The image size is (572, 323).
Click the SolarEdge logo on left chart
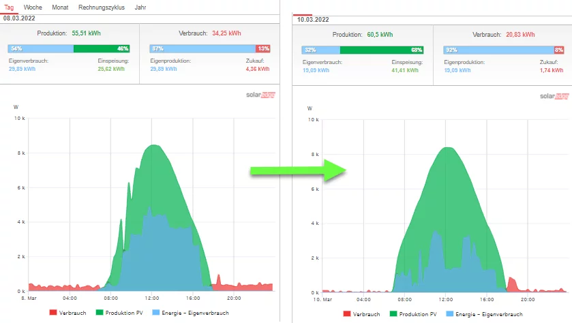click(259, 95)
